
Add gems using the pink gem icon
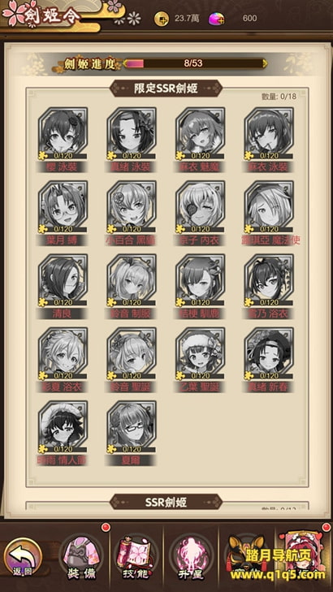pos(216,19)
